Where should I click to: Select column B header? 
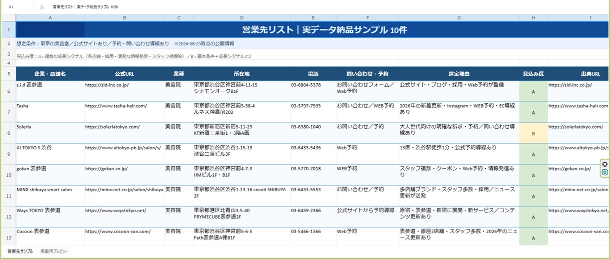(124, 18)
